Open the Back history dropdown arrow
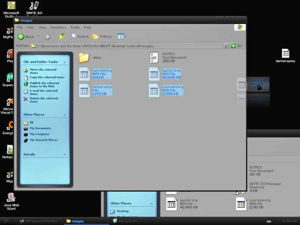Viewport: 300px width, 225px height. [38, 36]
